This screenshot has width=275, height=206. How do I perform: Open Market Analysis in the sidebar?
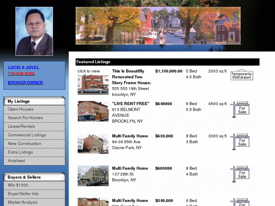coord(34,202)
